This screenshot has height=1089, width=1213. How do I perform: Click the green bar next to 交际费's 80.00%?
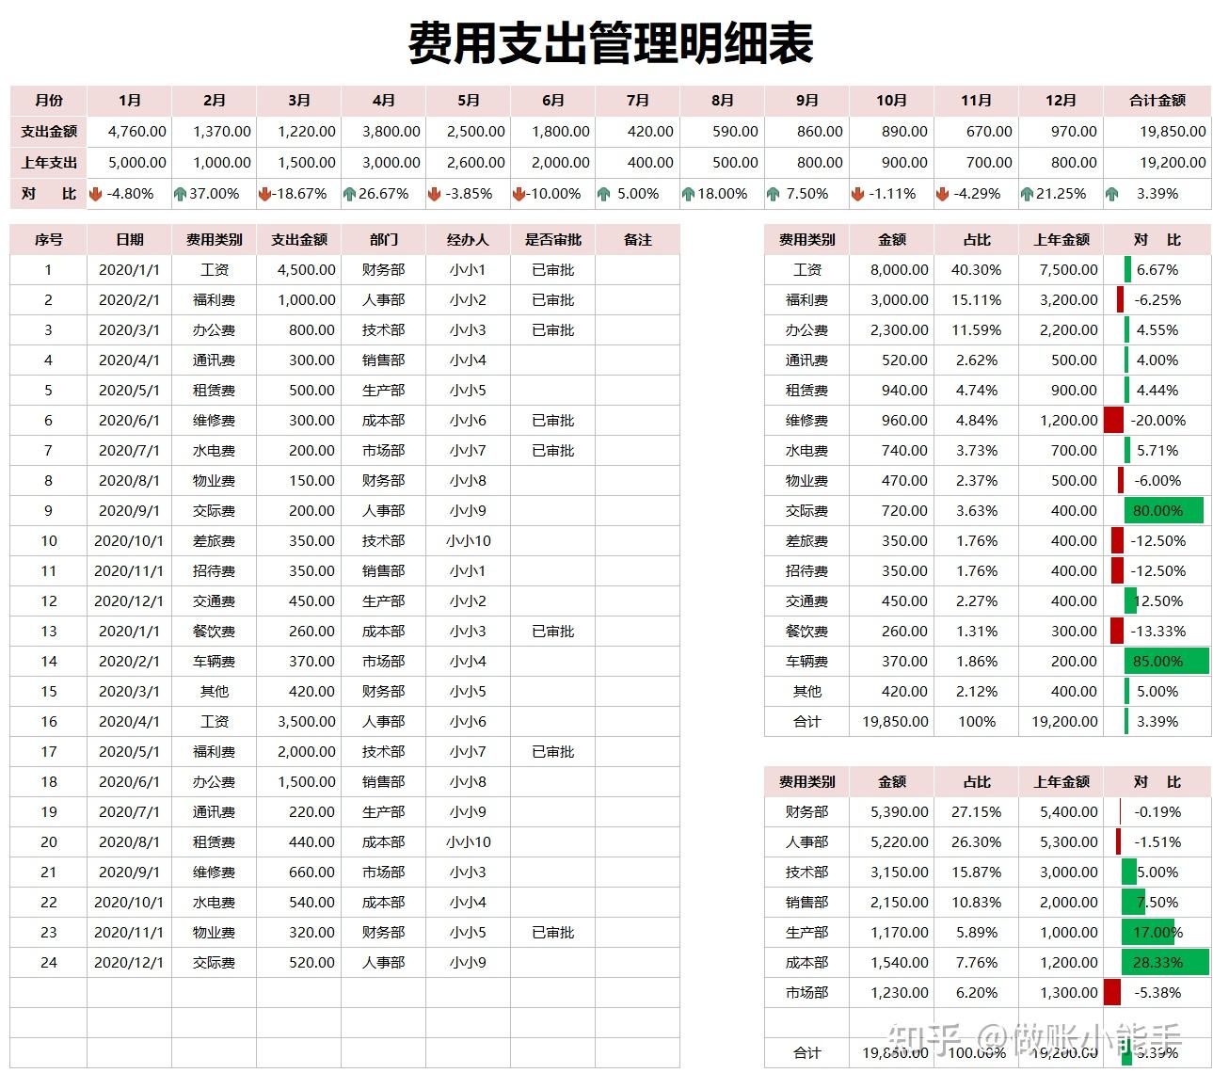(1159, 510)
